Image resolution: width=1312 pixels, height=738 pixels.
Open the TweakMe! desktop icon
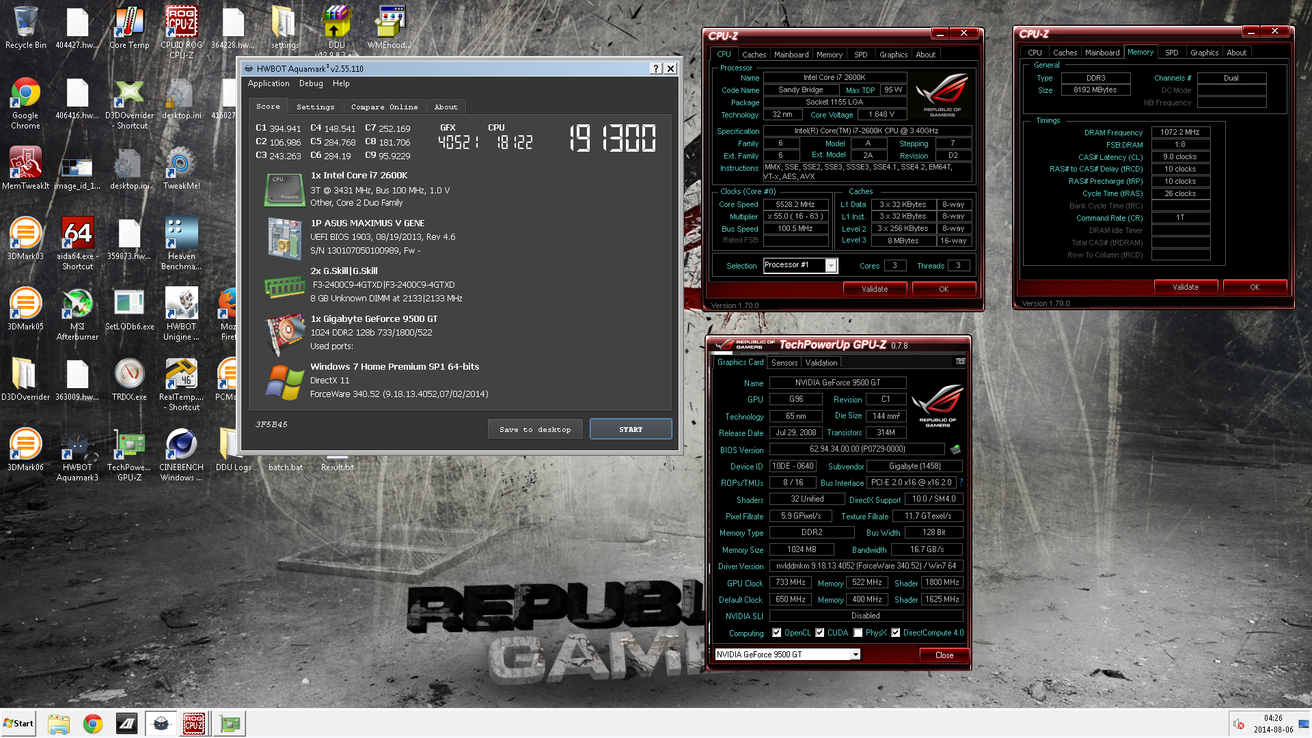pos(181,168)
